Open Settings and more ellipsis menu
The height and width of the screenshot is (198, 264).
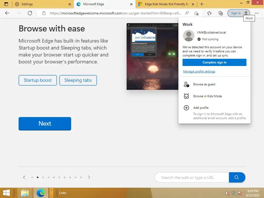click(x=257, y=13)
